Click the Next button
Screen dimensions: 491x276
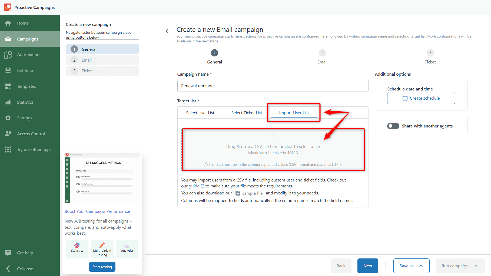(x=367, y=266)
